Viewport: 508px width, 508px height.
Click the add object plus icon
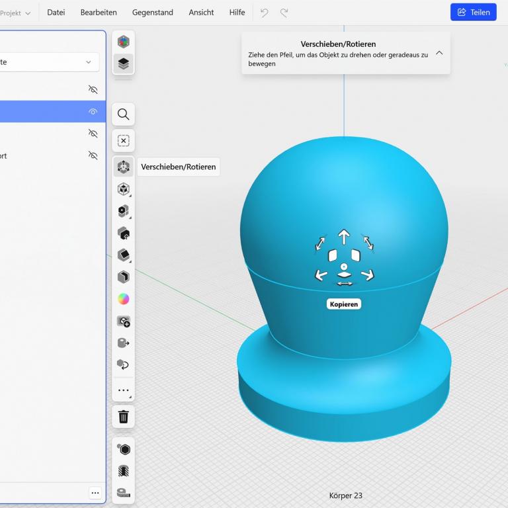123,321
